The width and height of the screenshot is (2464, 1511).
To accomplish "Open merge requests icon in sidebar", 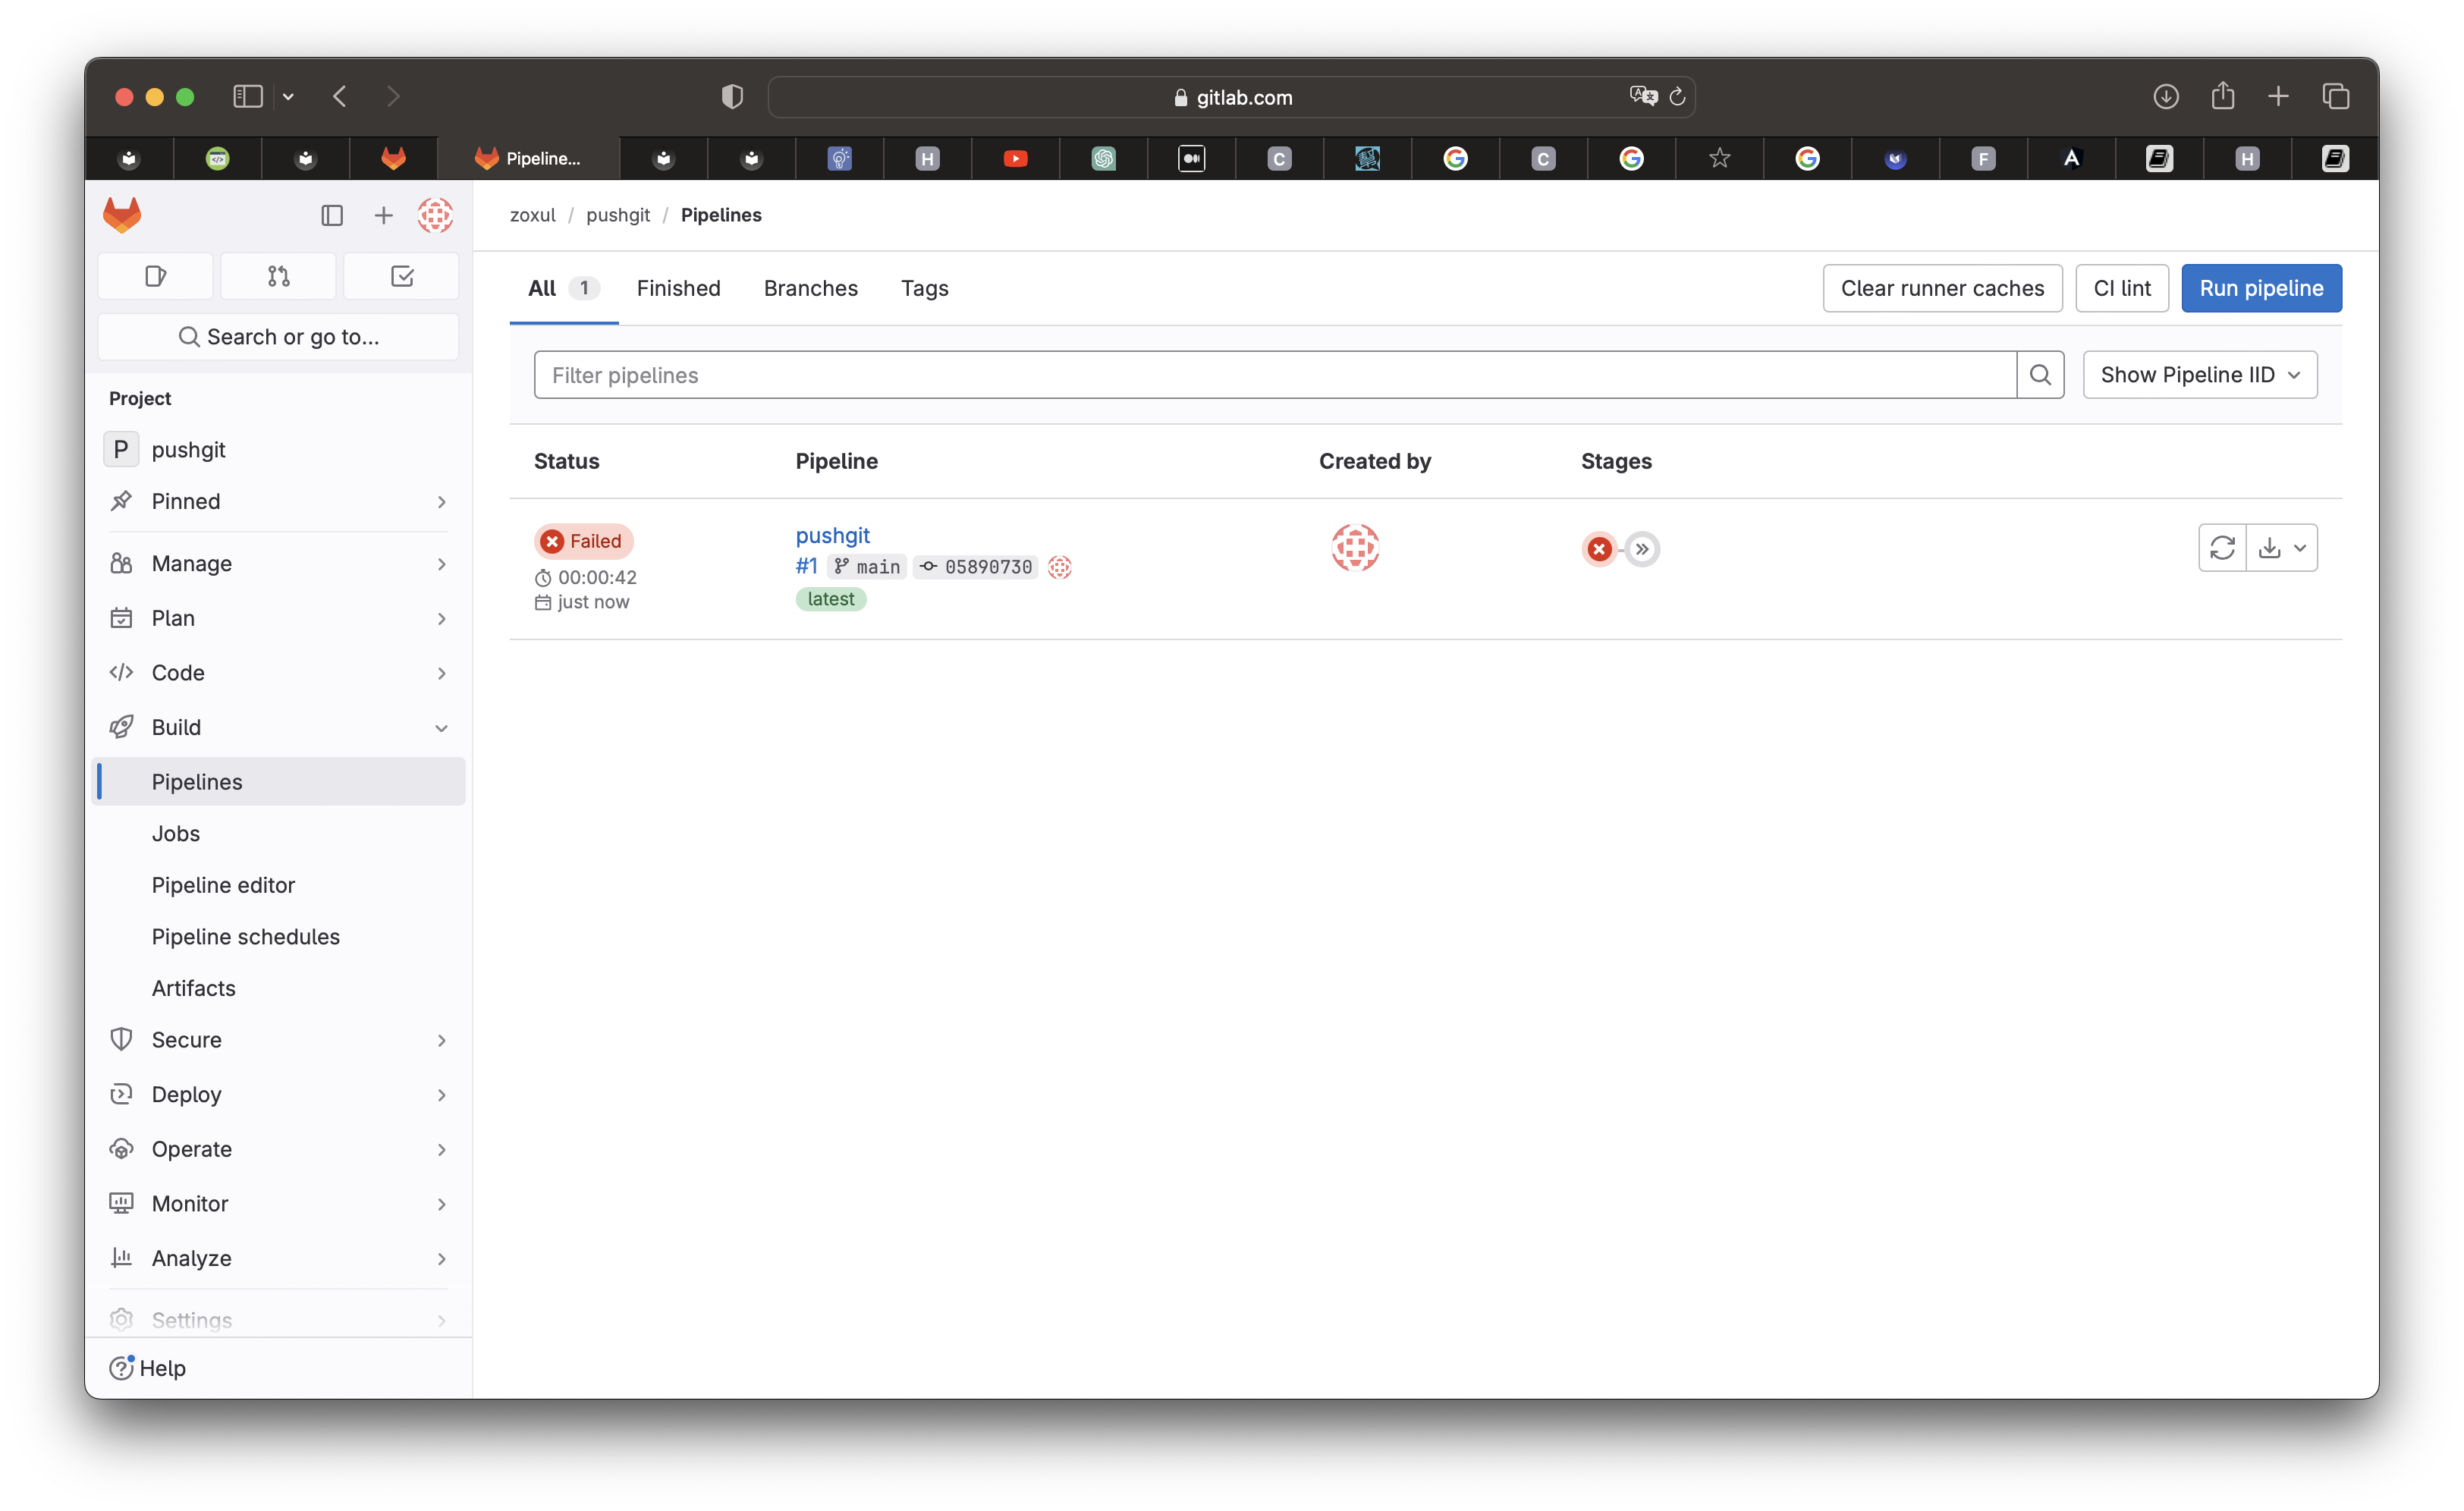I will click(x=278, y=277).
